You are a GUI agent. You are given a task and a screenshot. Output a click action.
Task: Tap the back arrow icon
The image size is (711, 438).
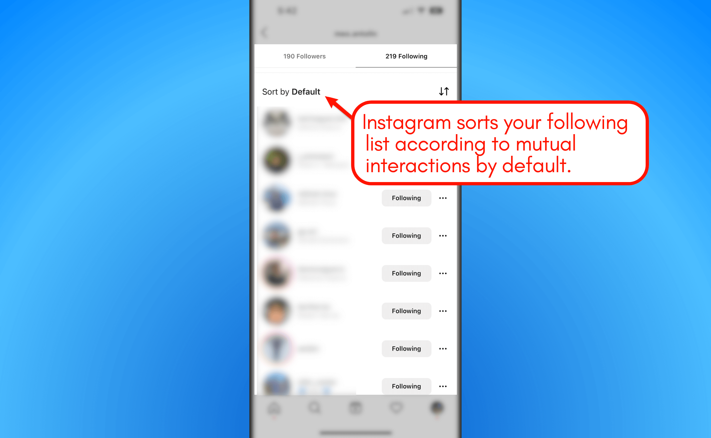[263, 34]
